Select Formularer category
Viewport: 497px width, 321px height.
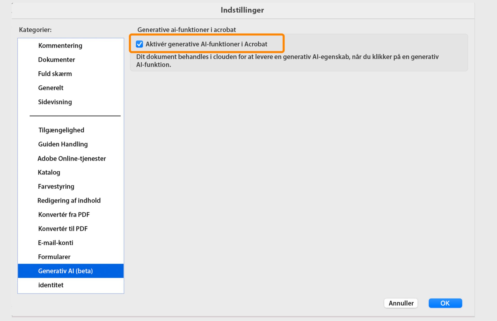[54, 257]
